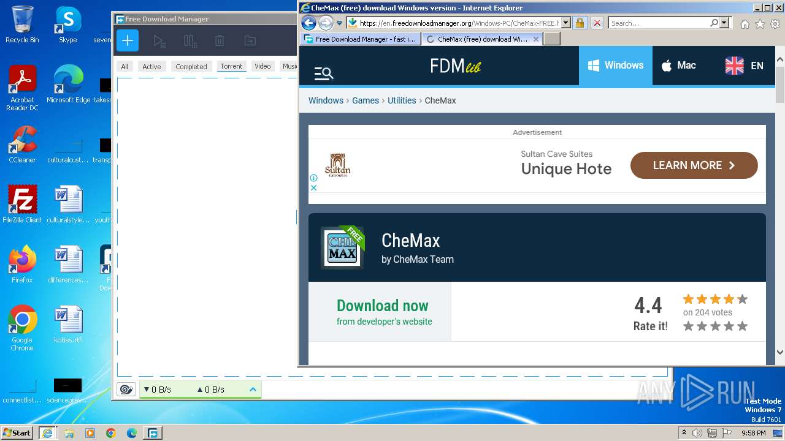This screenshot has width=785, height=441.
Task: Close the advertisement with the X icon
Action: (313, 187)
